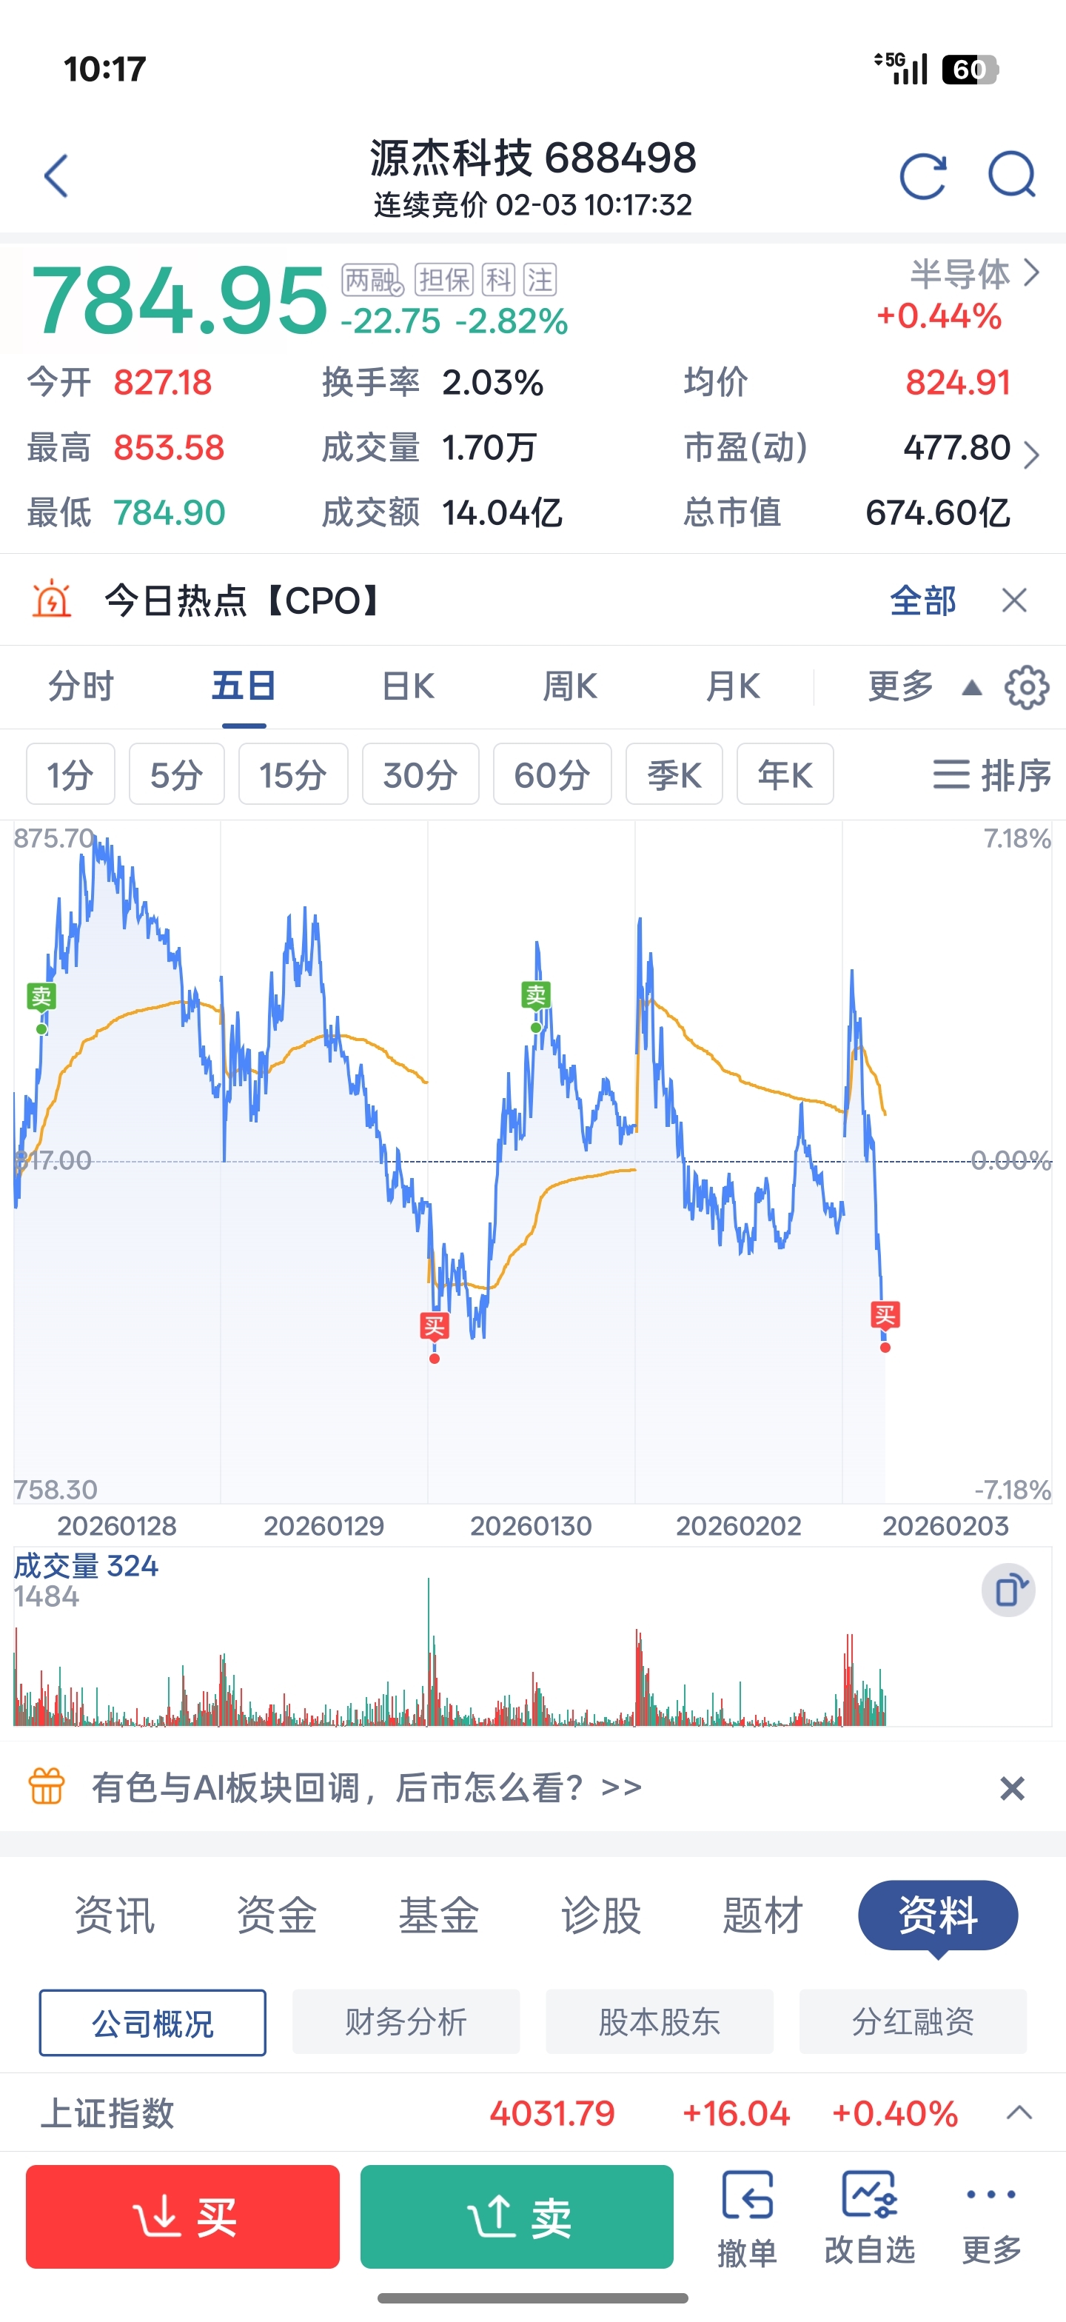Refresh the stock quote
This screenshot has height=2322, width=1066.
click(x=922, y=175)
